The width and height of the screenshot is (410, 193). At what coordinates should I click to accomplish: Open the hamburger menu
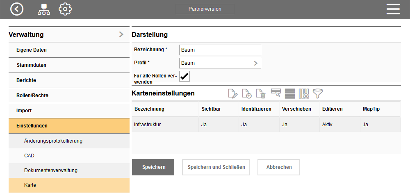tap(393, 9)
